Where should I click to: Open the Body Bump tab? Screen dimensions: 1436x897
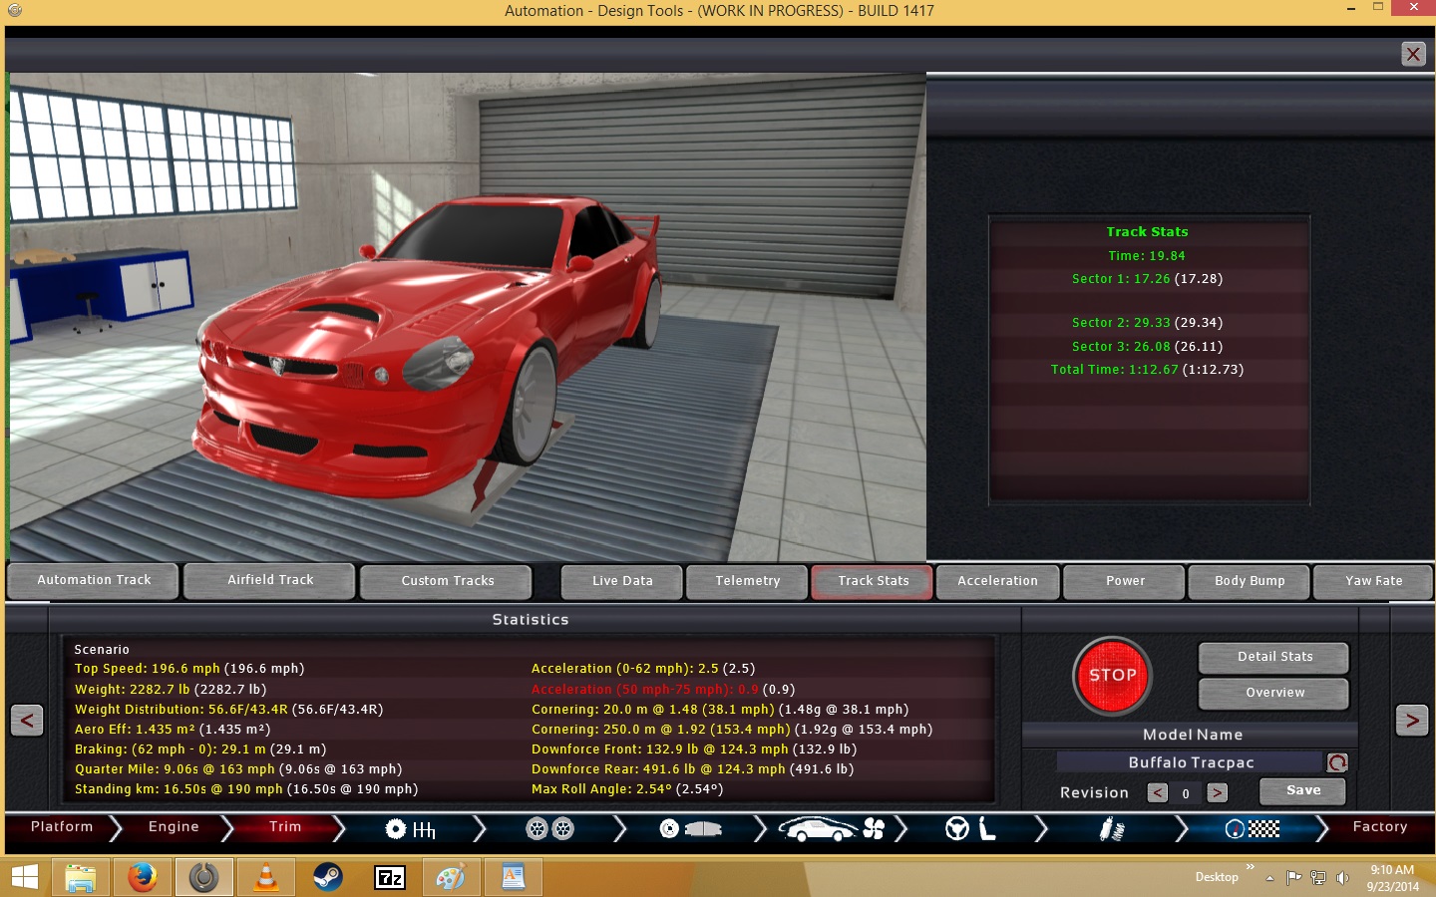tap(1250, 581)
